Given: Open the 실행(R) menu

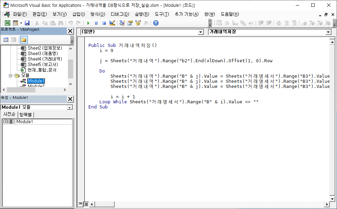Looking at the screenshot, I should tap(142, 14).
